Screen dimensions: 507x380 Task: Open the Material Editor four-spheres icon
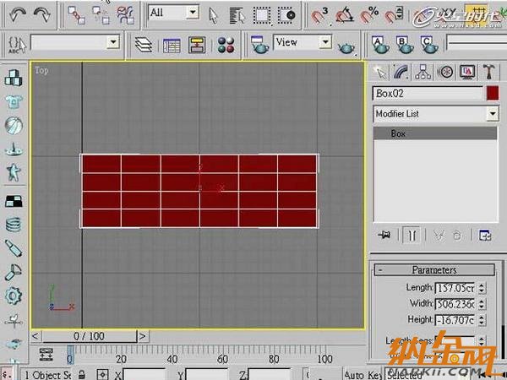click(x=226, y=45)
